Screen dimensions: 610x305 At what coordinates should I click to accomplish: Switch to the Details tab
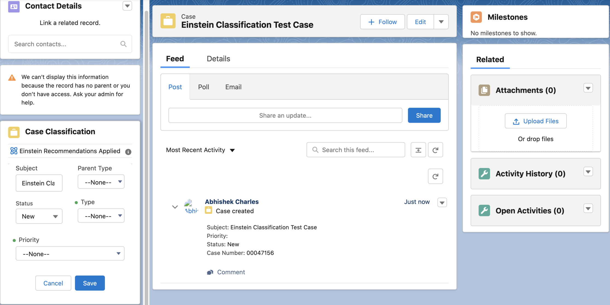pos(218,59)
